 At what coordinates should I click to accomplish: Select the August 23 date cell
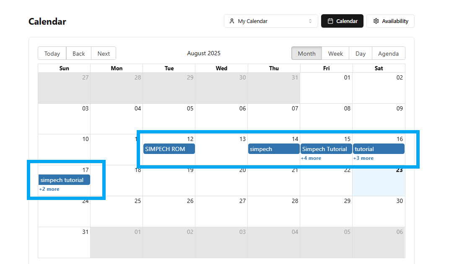point(379,184)
